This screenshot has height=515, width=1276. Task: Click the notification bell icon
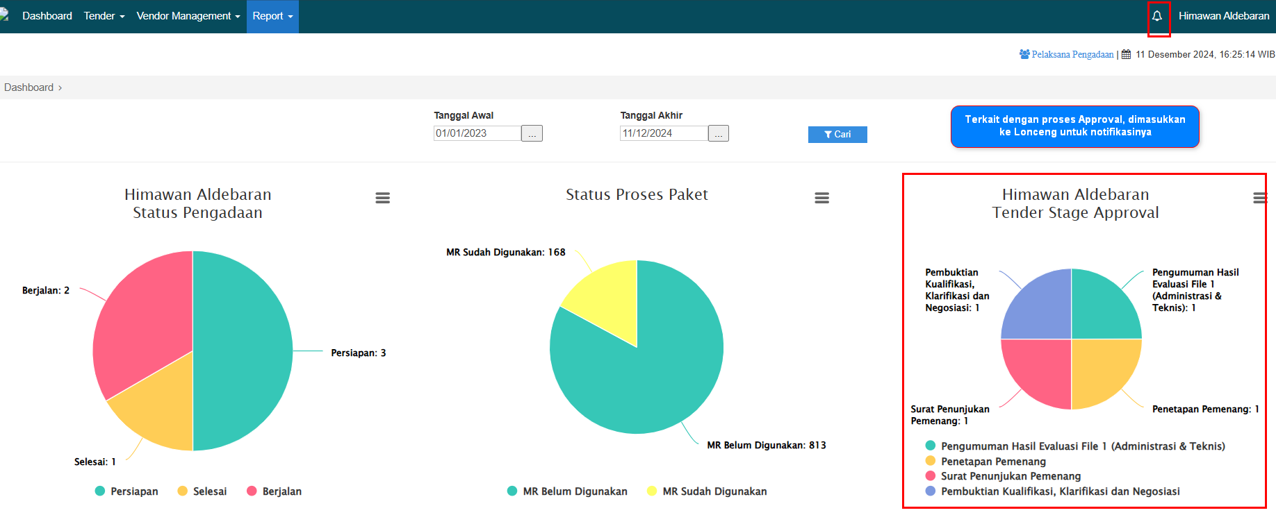[x=1157, y=16]
